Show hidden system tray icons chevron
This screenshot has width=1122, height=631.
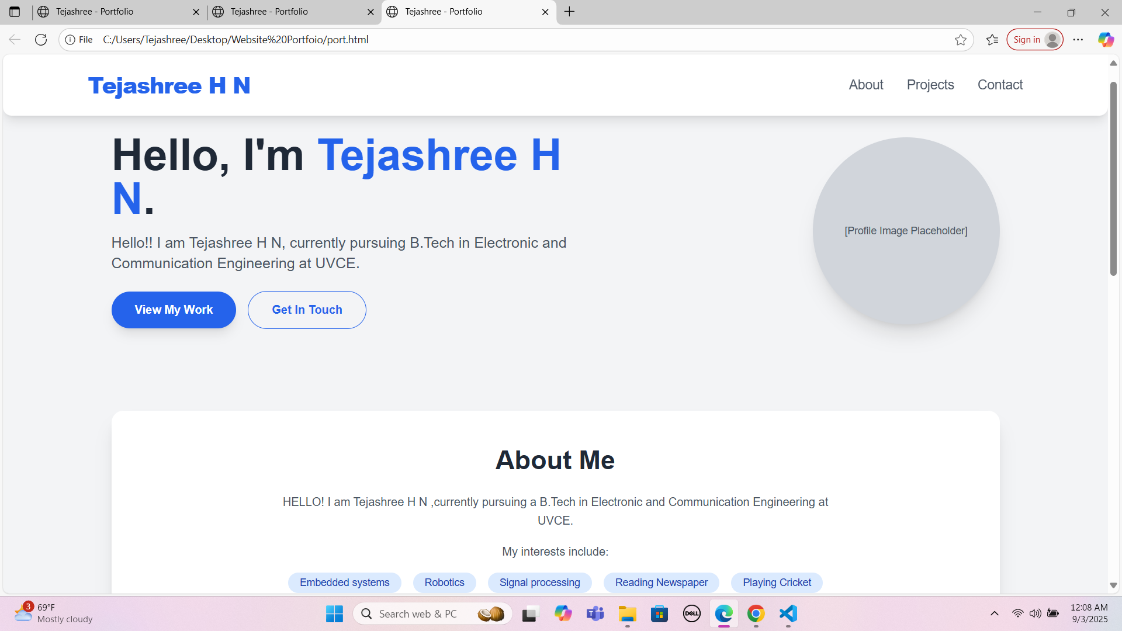coord(994,613)
